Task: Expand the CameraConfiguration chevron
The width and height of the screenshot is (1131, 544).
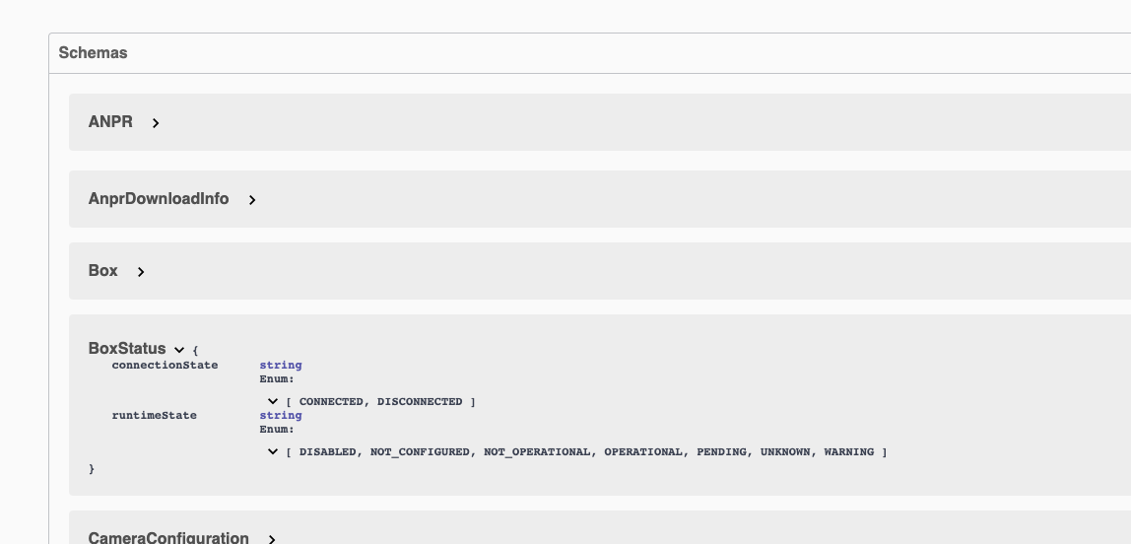Action: coord(271,540)
